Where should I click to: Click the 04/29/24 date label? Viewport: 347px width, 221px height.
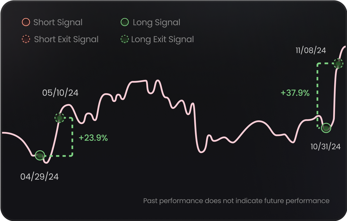[39, 177]
